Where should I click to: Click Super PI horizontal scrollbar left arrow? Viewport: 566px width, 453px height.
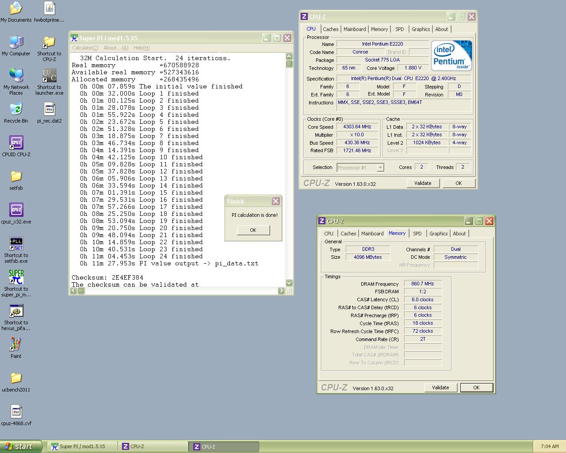pos(74,291)
